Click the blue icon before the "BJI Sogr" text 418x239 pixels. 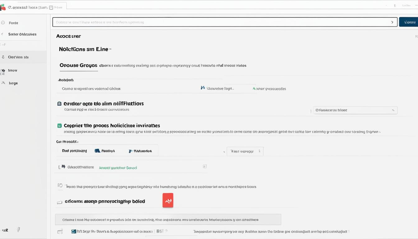pyautogui.click(x=74, y=231)
